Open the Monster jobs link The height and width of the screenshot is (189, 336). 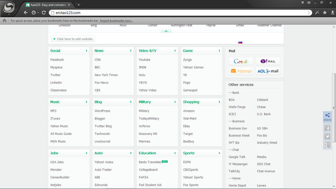(x=56, y=170)
